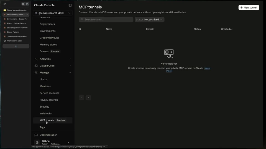Expand the Gabriel account menu chevron
Image resolution: width=266 pixels, height=149 pixels.
point(68,142)
